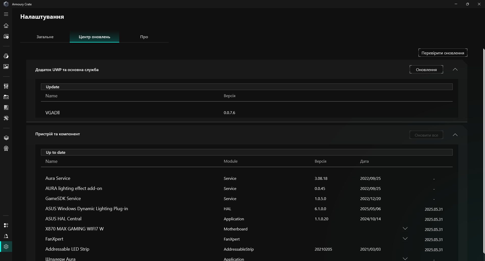Image resolution: width=485 pixels, height=261 pixels.
Task: Click version 20210205 of Addressable LED Strip
Action: click(323, 249)
